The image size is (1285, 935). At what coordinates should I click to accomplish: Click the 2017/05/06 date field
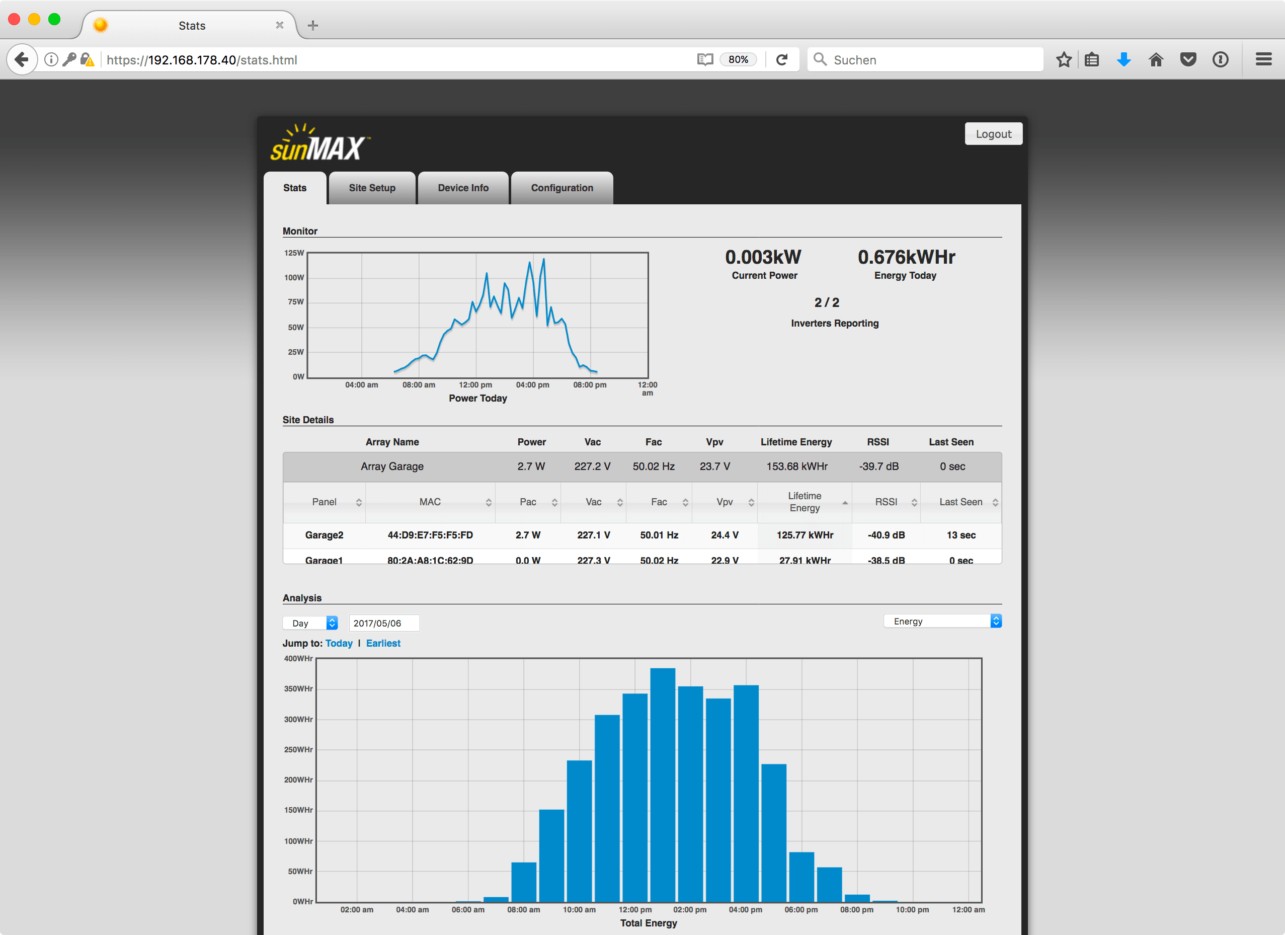pos(384,623)
